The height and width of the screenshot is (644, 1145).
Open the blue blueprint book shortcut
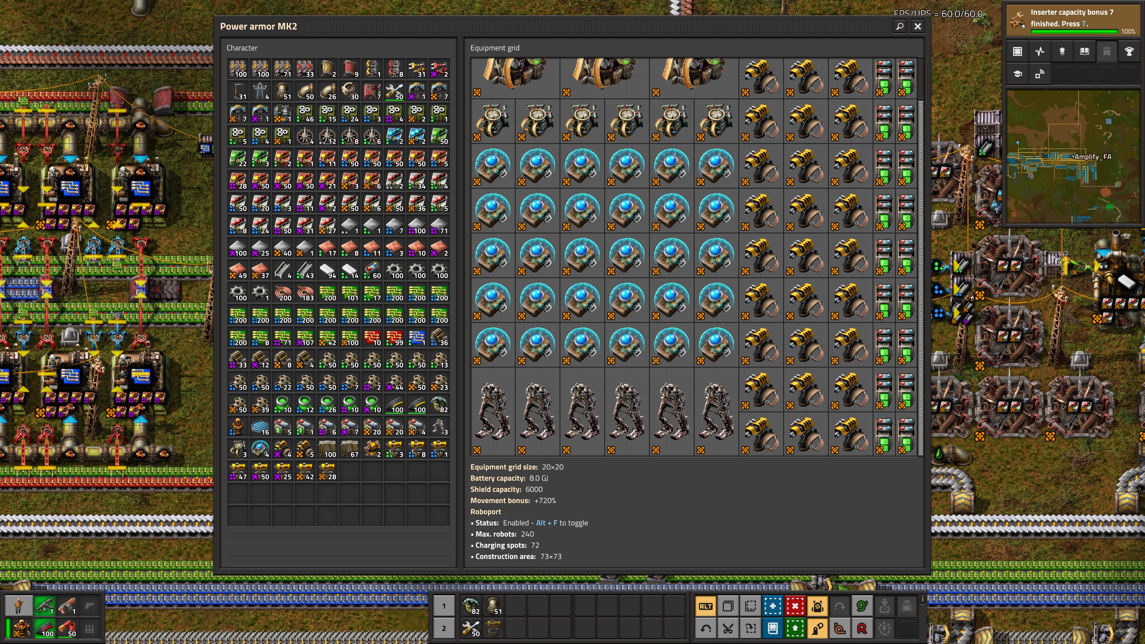coord(773,629)
